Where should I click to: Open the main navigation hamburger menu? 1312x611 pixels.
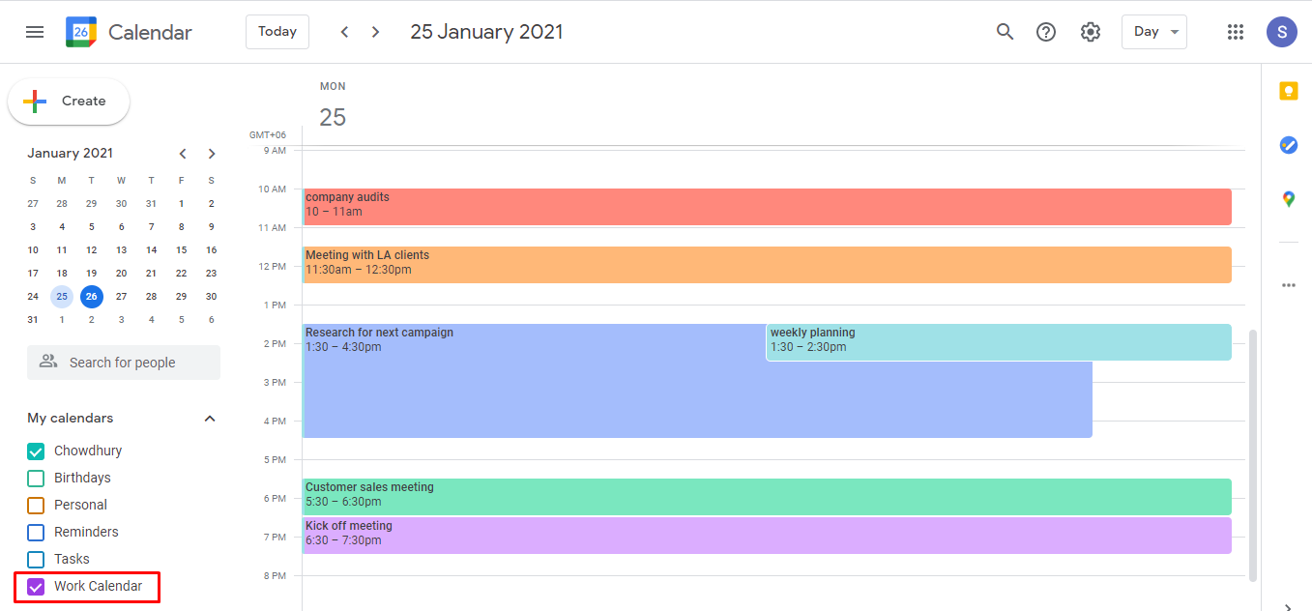(35, 31)
